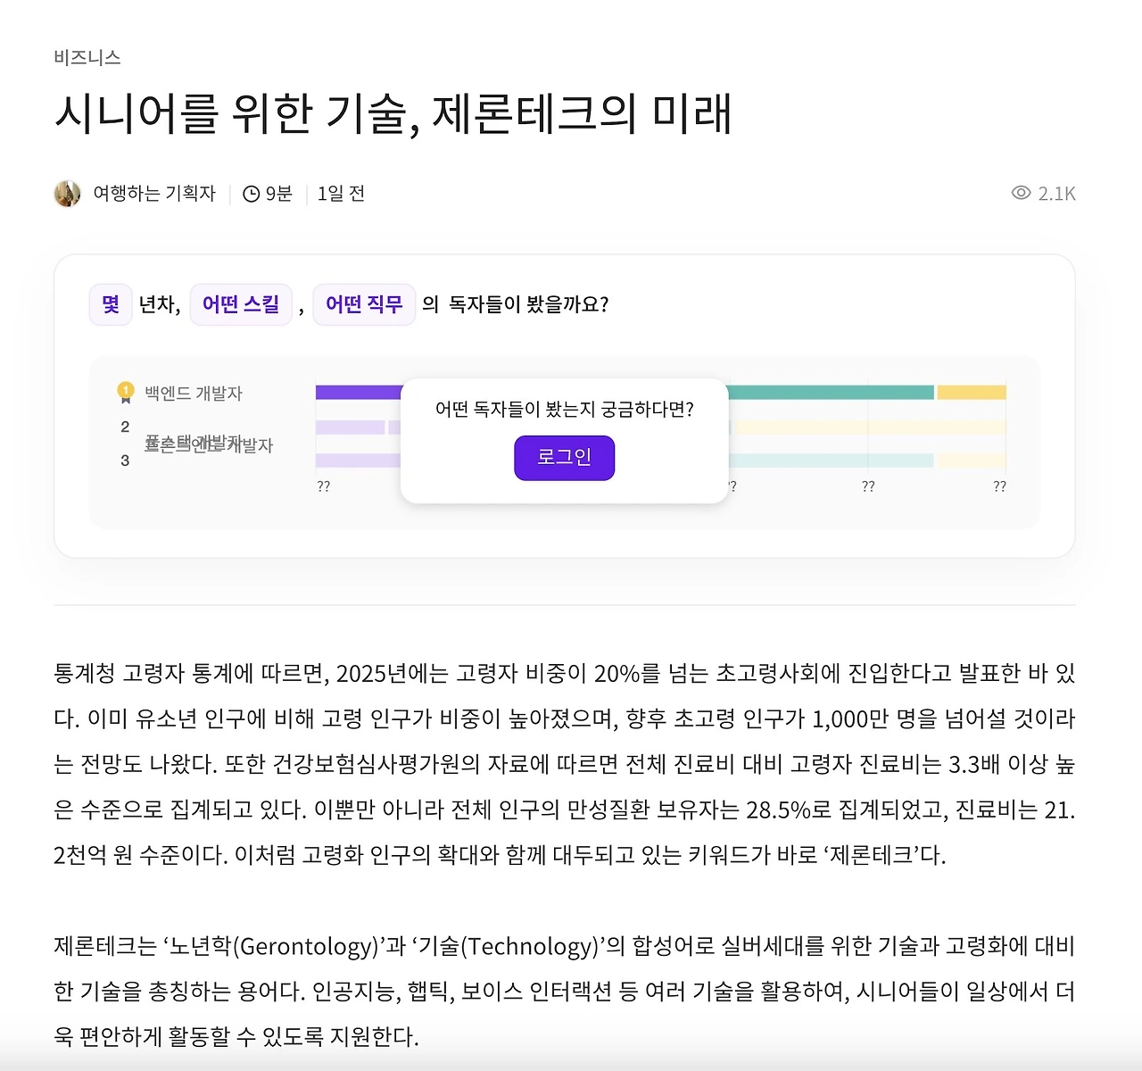Click the teal bar segment in the top row
This screenshot has height=1071, width=1142.
(830, 391)
